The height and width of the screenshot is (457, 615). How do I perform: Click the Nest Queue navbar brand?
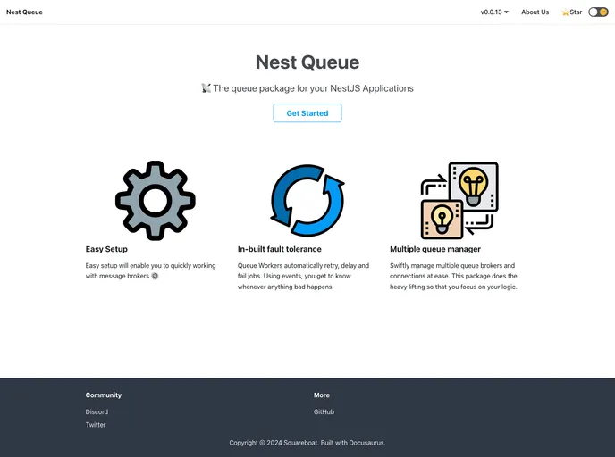click(x=24, y=12)
